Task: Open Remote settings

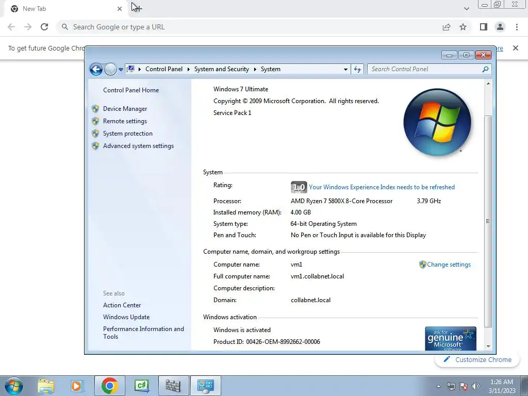Action: click(125, 121)
